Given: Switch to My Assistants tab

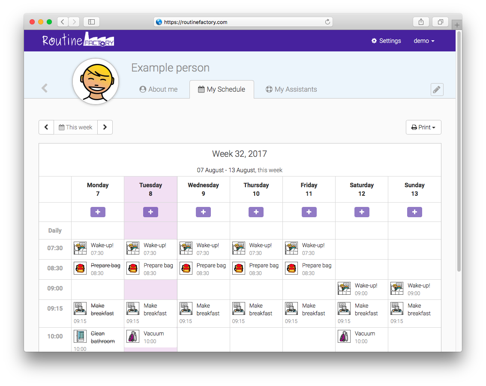Looking at the screenshot, I should pos(291,90).
